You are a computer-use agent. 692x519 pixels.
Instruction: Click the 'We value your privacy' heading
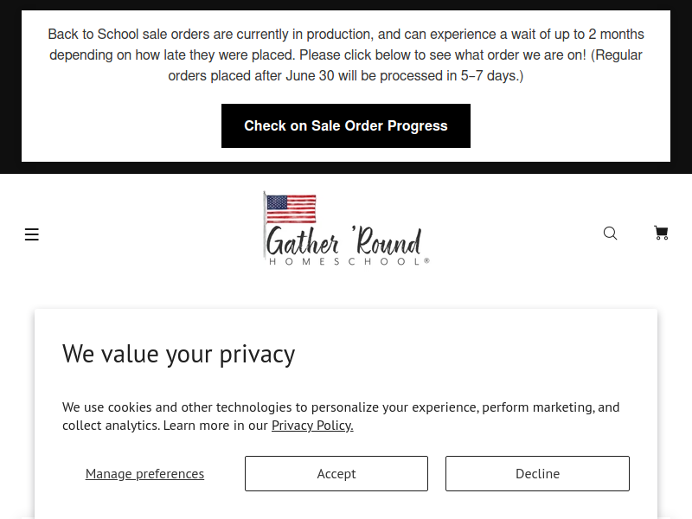coord(179,354)
